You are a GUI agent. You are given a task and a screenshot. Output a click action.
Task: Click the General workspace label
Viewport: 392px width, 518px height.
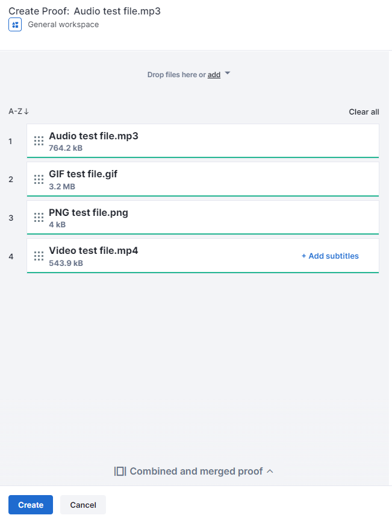click(x=63, y=25)
